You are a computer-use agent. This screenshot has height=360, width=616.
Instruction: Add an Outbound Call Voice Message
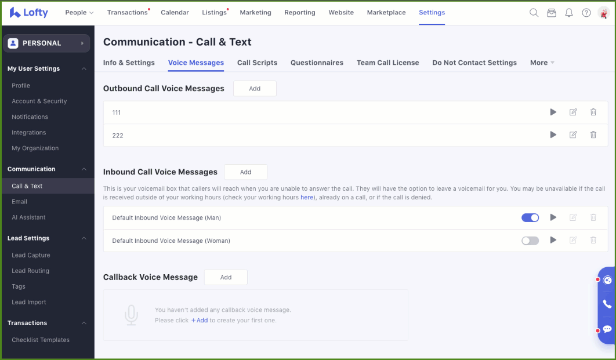coord(255,89)
